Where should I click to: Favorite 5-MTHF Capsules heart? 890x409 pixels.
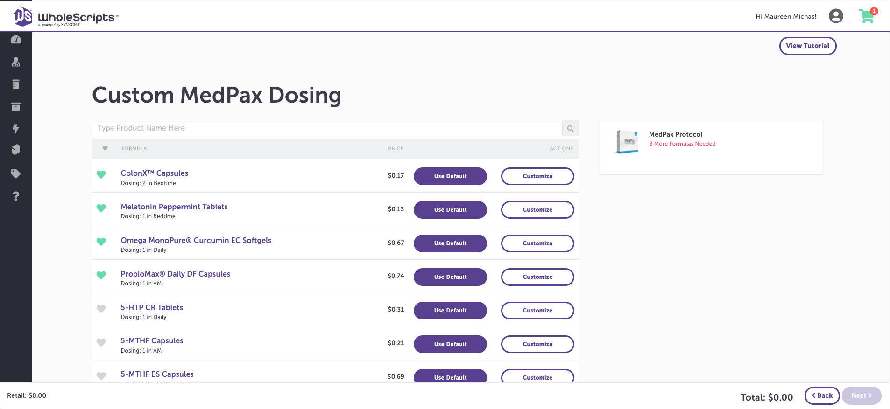click(x=101, y=342)
